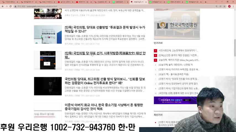Click snippet starting 대한민국의 선거는 민주적 절차에
This screenshot has width=236, height=132.
click(x=105, y=63)
